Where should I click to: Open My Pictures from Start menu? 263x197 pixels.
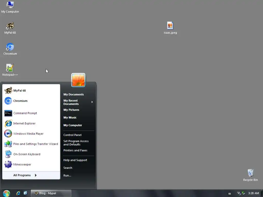pos(71,110)
